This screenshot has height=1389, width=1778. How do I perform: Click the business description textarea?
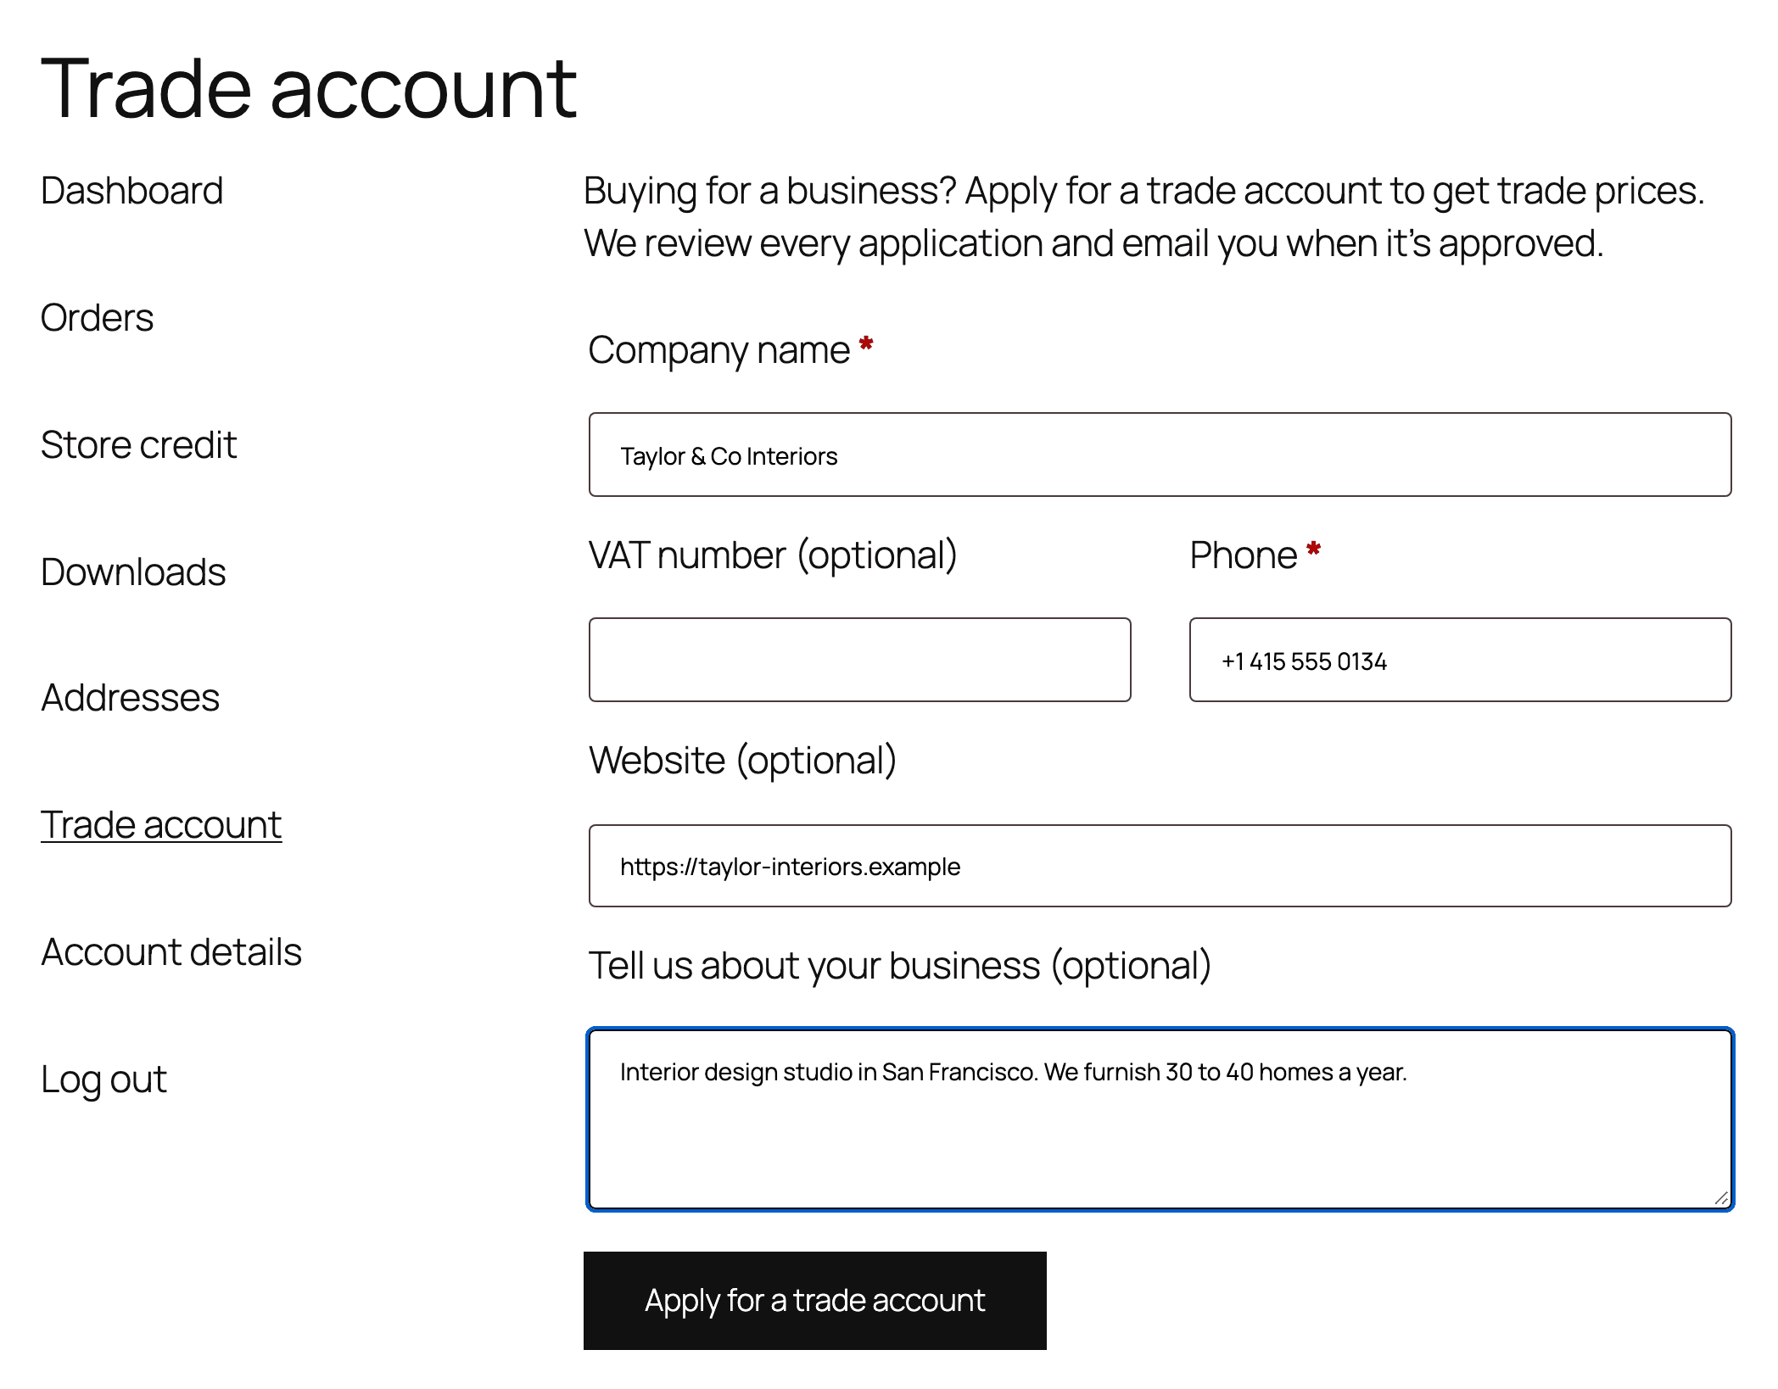point(1160,1119)
